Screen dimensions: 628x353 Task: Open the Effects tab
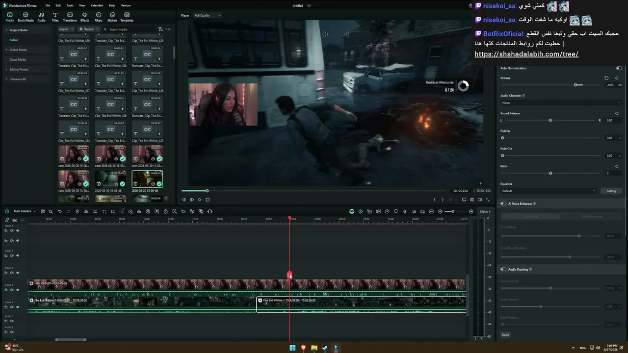(x=84, y=17)
